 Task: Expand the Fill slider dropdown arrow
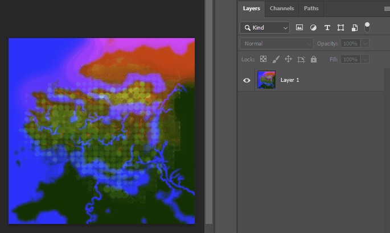[x=365, y=59]
